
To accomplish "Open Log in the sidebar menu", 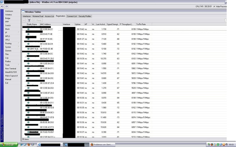I will [x=7, y=58].
